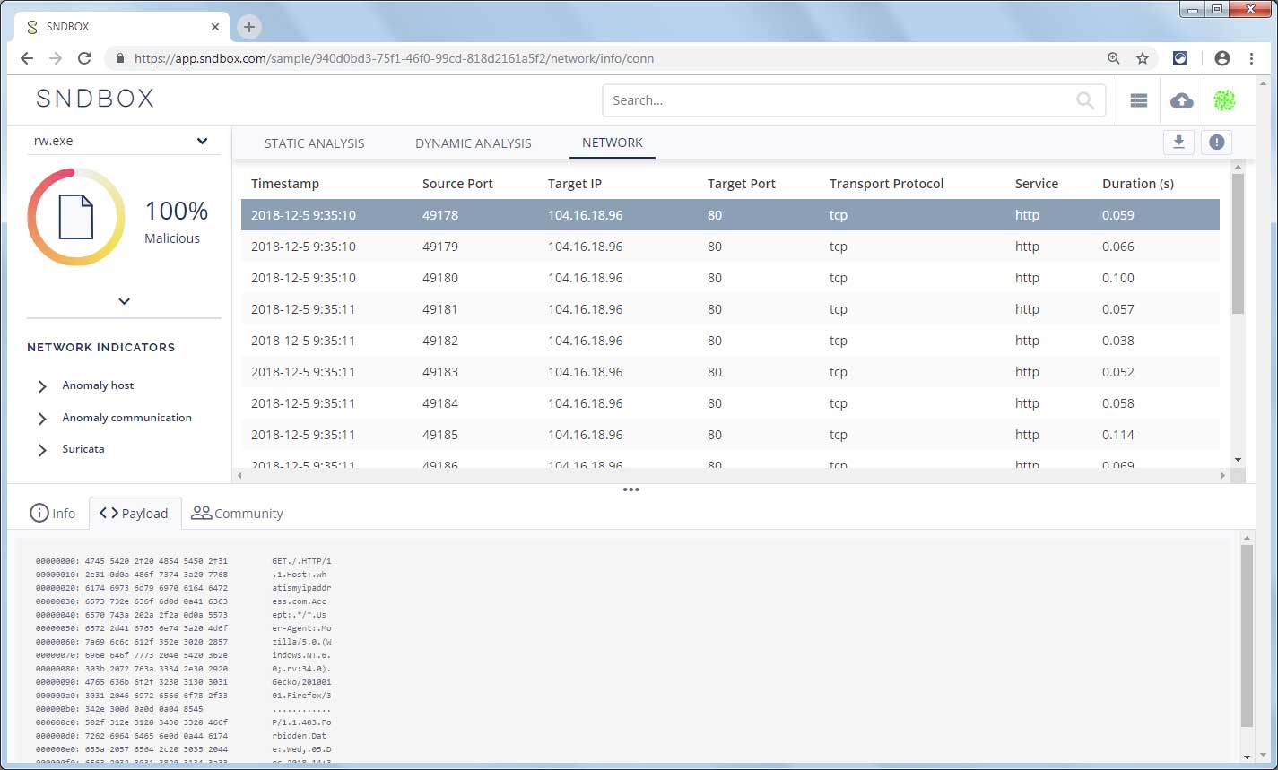Expand the Suricata indicator

point(42,450)
